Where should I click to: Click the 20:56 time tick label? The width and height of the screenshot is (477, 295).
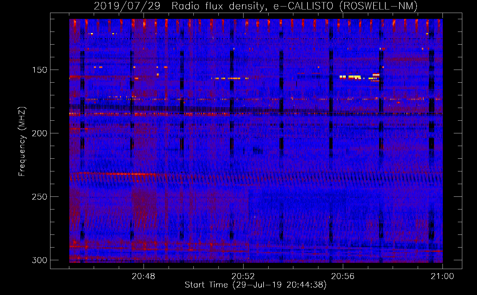point(343,276)
